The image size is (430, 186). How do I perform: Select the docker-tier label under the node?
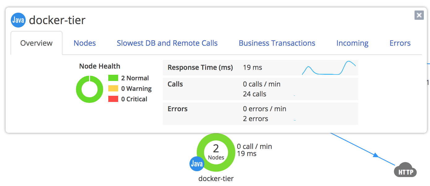(216, 179)
